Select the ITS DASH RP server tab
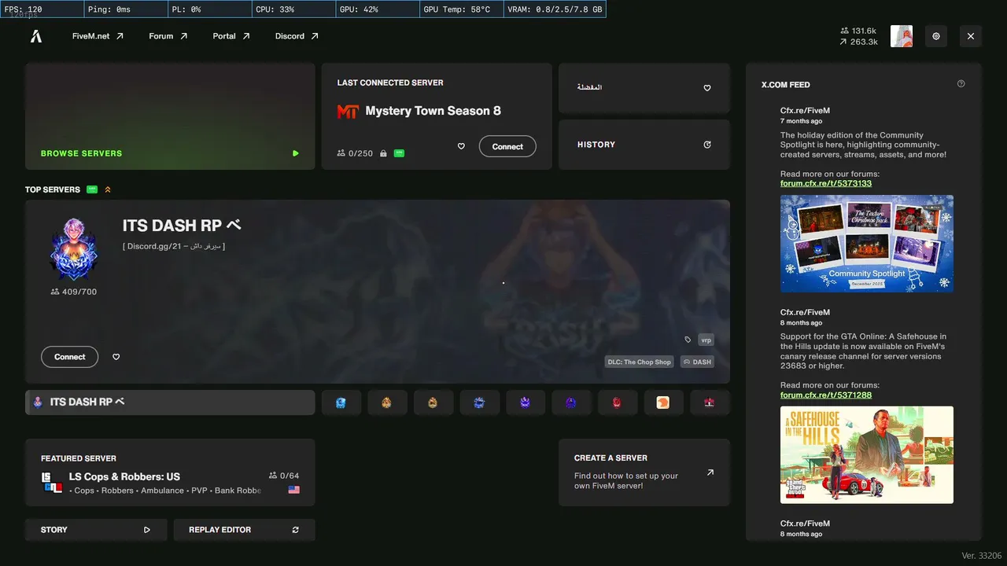This screenshot has height=566, width=1007. (x=170, y=402)
